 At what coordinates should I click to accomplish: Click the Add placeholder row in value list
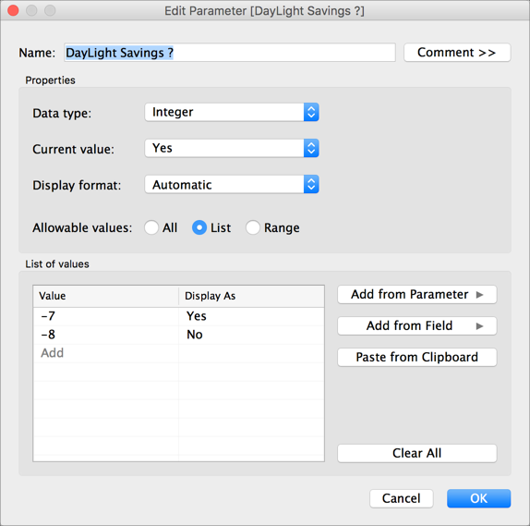pyautogui.click(x=106, y=353)
